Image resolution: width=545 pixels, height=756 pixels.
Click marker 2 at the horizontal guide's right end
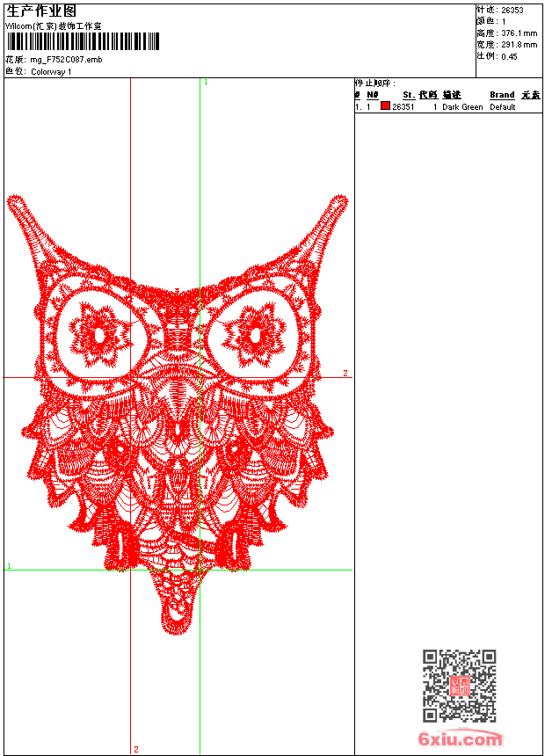[x=345, y=374]
